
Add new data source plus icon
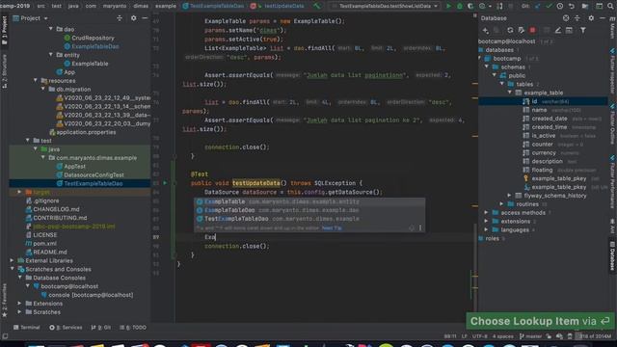point(486,30)
